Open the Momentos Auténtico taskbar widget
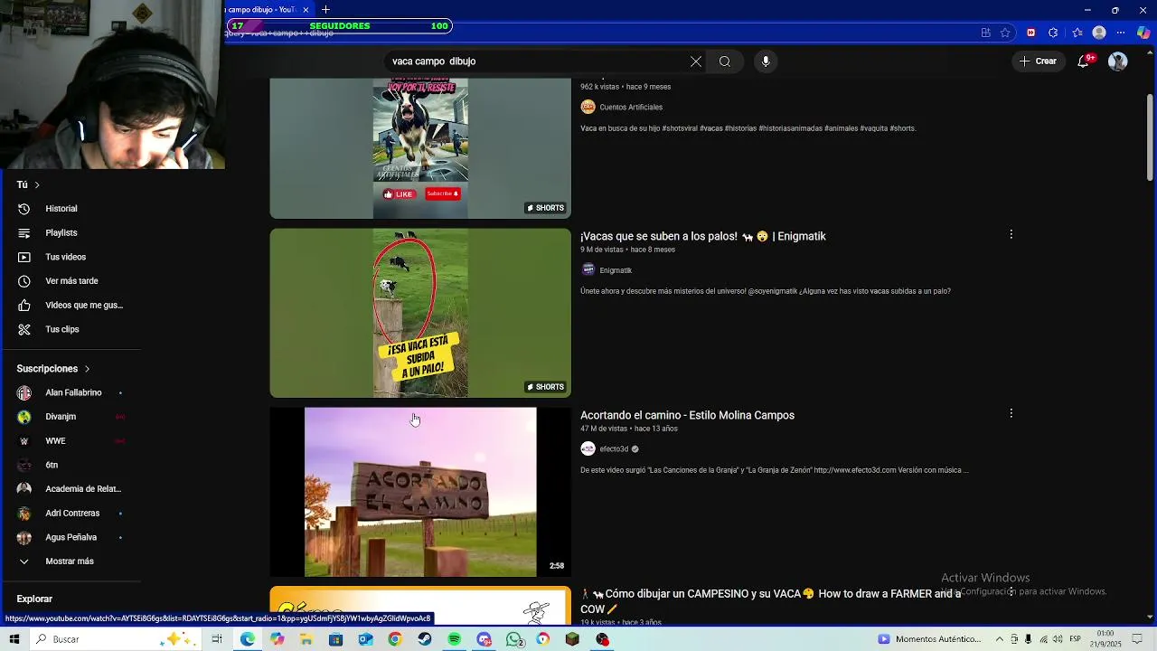 coord(929,639)
